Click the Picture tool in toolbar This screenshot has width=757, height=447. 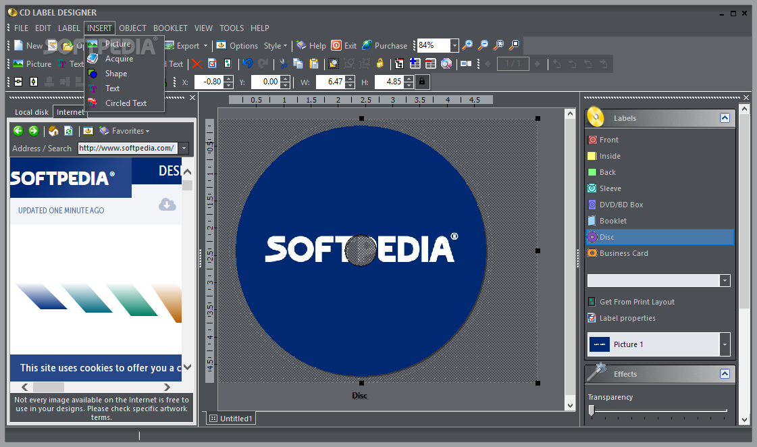[x=32, y=63]
